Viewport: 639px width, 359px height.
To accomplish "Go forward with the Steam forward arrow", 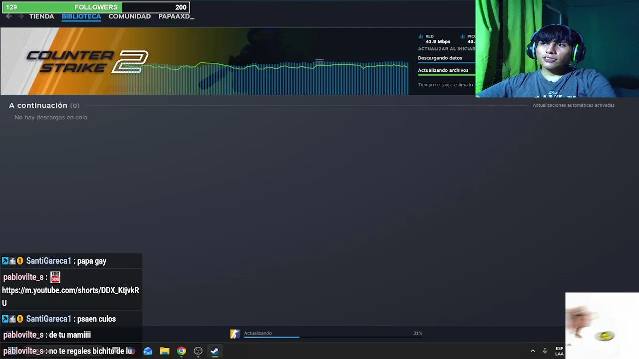I will (x=20, y=16).
